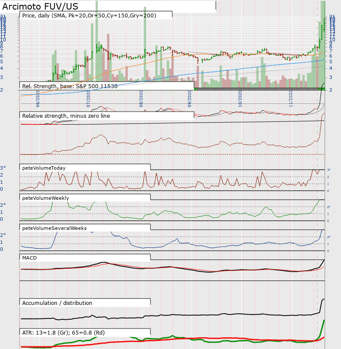The image size is (341, 349).
Task: Click the price 5 label on left axis
Action: pyautogui.click(x=2, y=62)
